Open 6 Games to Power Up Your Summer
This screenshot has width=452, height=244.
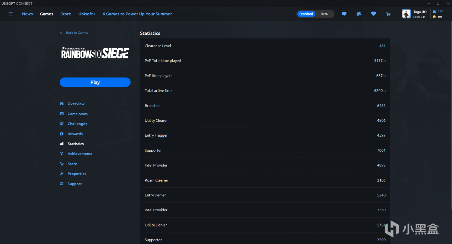pyautogui.click(x=137, y=14)
